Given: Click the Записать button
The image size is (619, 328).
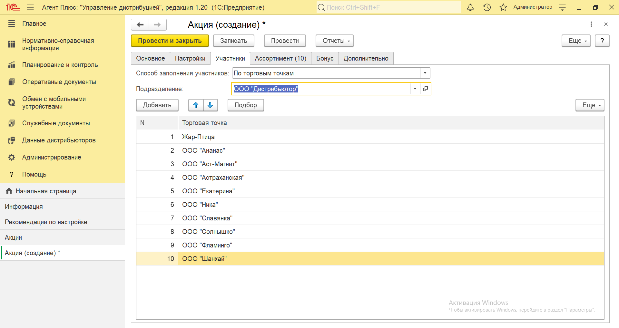Looking at the screenshot, I should [234, 41].
